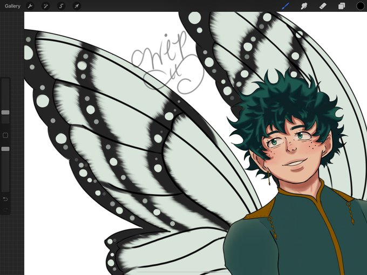
Task: Open the black color swatch
Action: pyautogui.click(x=361, y=6)
